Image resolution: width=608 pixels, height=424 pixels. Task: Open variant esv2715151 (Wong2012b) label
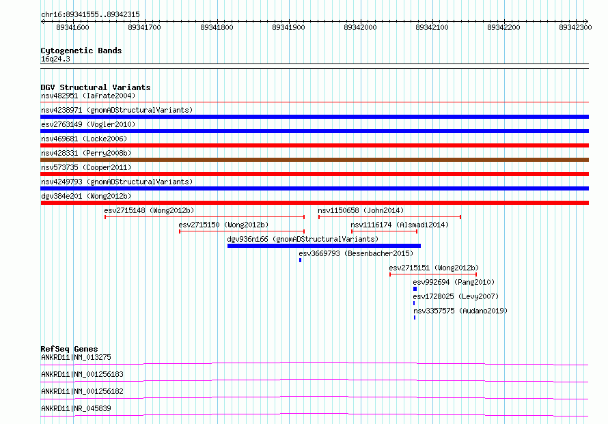(434, 268)
